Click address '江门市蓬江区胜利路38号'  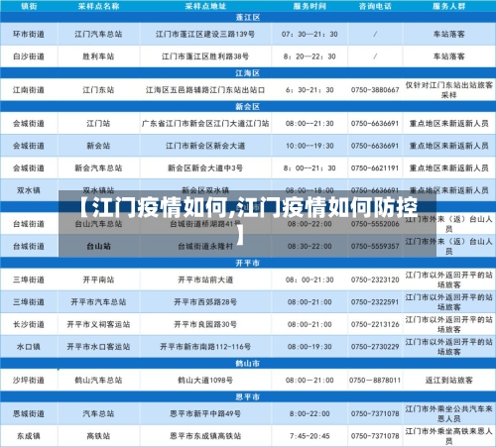pos(205,56)
